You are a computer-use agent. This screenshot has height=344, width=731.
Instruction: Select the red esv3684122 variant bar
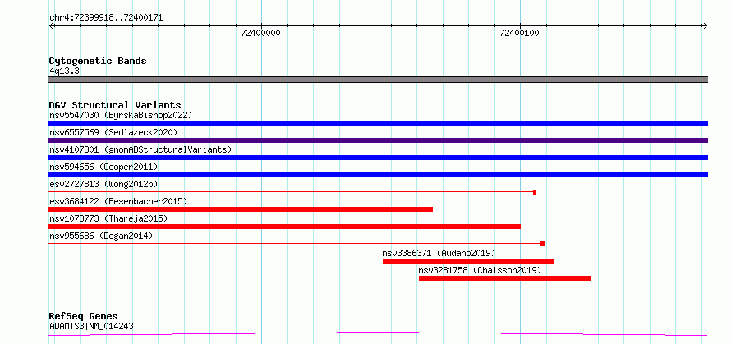(241, 209)
